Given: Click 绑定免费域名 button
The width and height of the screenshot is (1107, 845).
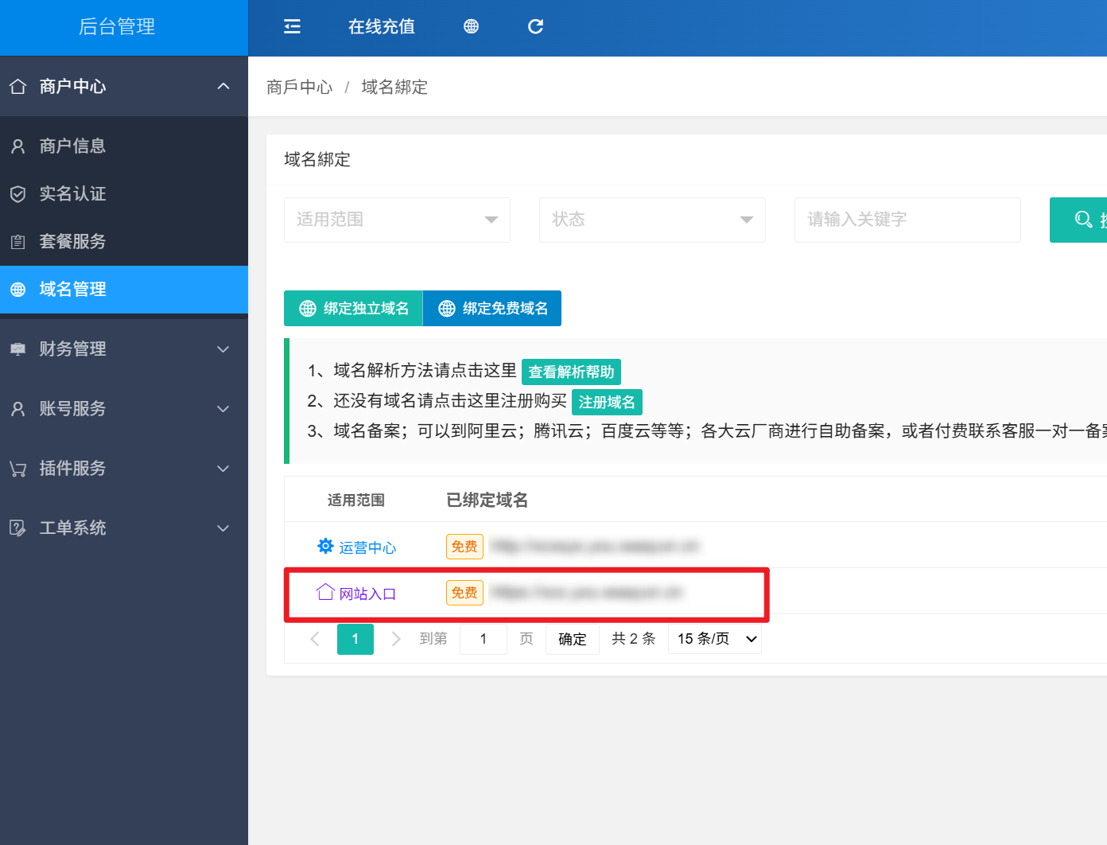Looking at the screenshot, I should [x=492, y=309].
